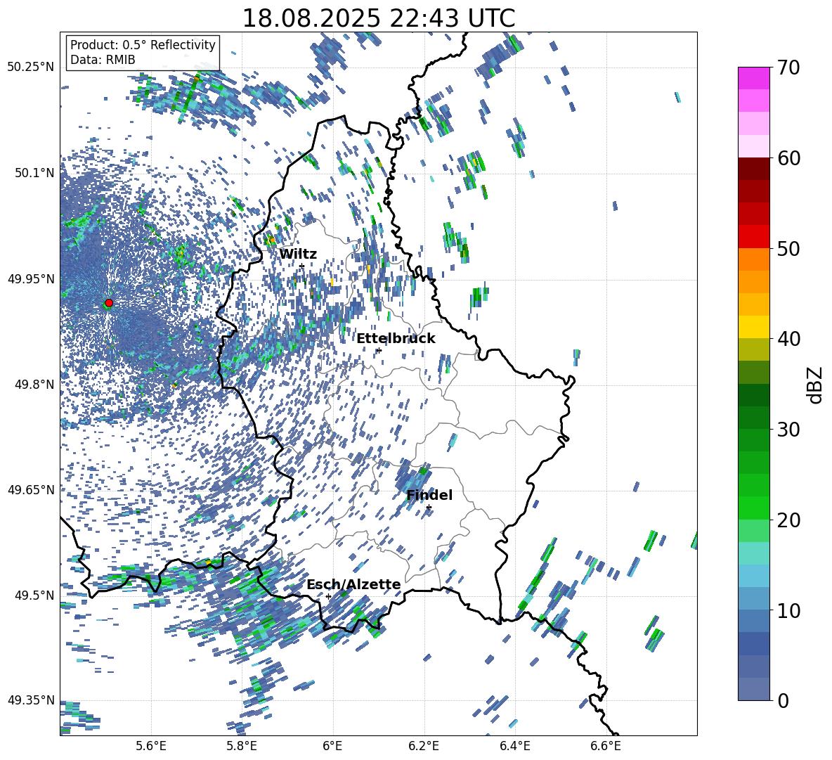Screen dimensions: 832x760
Task: Click the magenta top colorbar segment
Action: tap(753, 78)
